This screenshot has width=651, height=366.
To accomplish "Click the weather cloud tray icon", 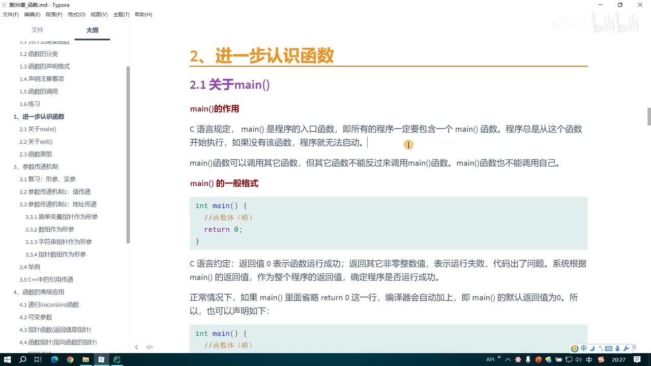I will 548,359.
